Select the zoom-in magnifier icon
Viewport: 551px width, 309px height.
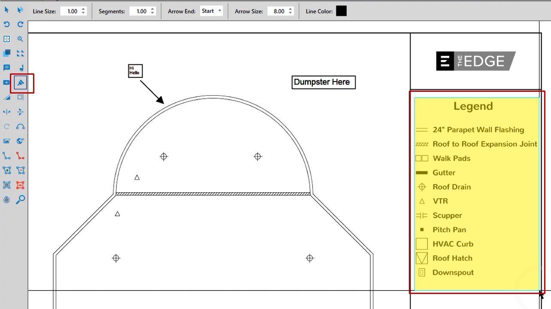tap(20, 39)
